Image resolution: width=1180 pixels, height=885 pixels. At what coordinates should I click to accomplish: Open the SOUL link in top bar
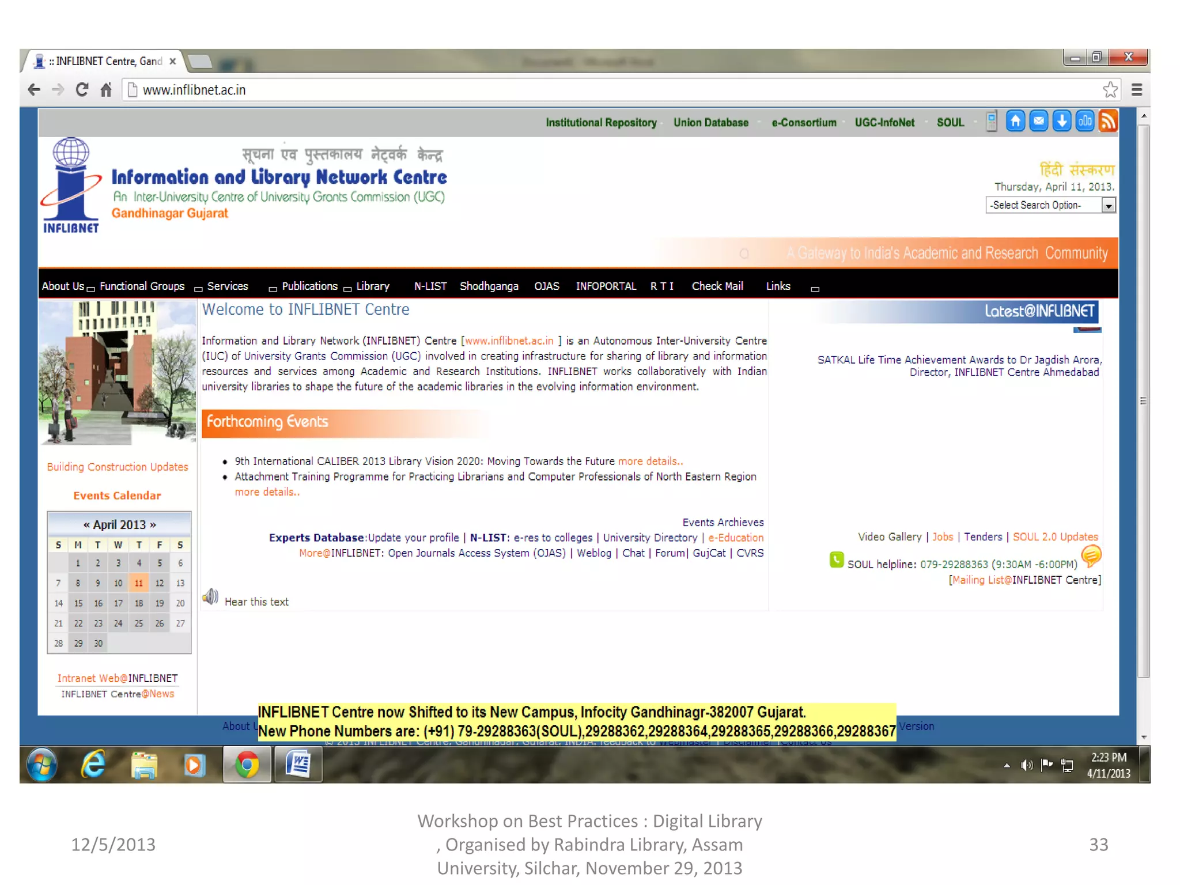(x=950, y=123)
